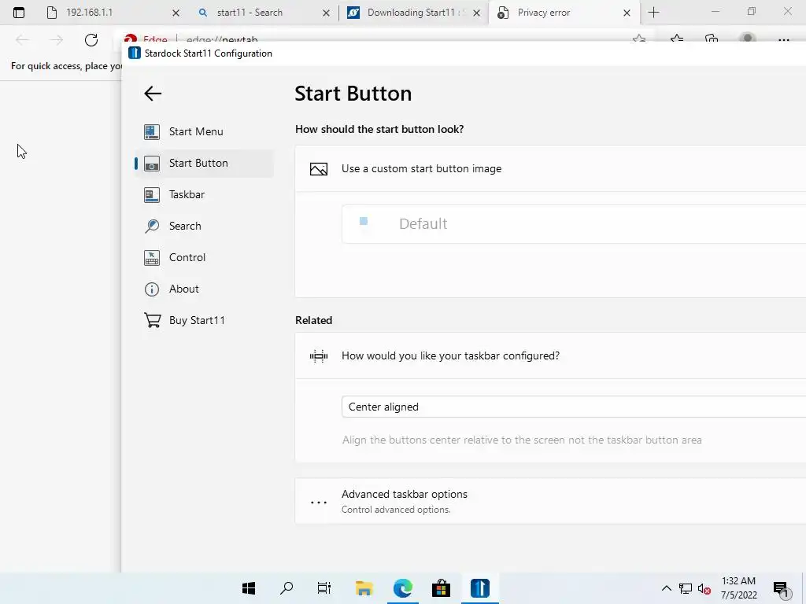Click the How would you like your taskbar configured row
Screen dimensions: 806x604
coord(550,355)
